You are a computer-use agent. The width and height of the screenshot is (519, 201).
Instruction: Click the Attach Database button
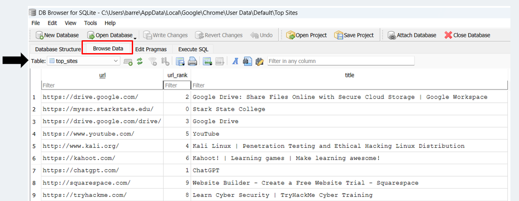[x=412, y=35]
